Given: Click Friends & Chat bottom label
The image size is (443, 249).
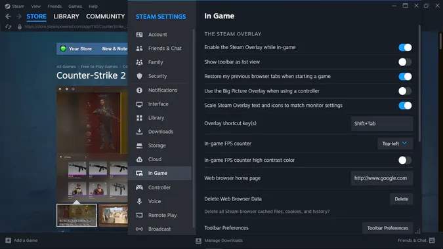Looking at the screenshot, I should click(x=412, y=240).
